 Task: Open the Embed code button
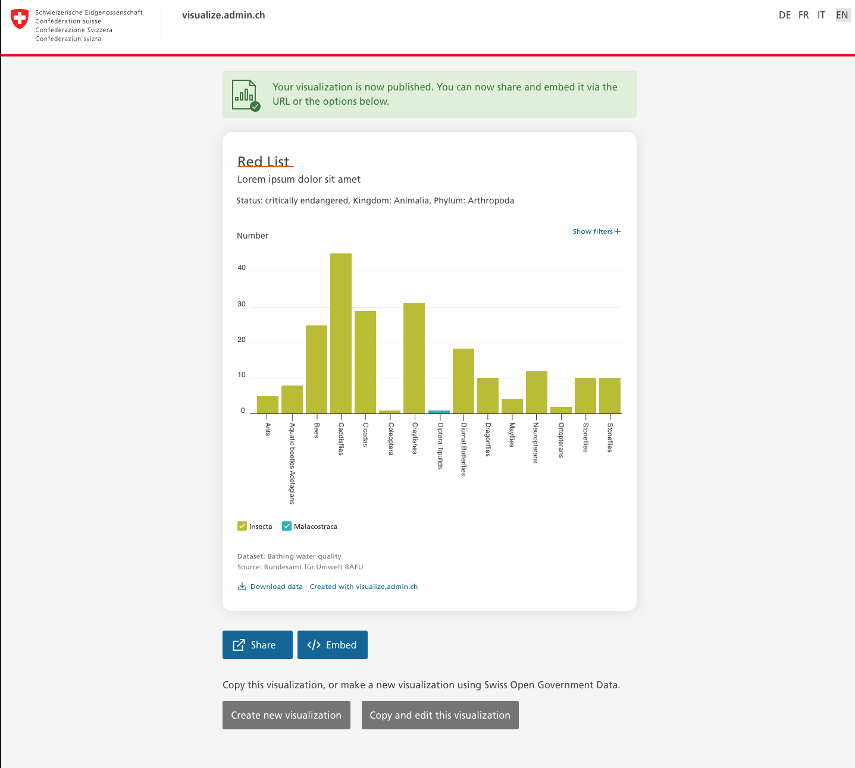(x=333, y=645)
